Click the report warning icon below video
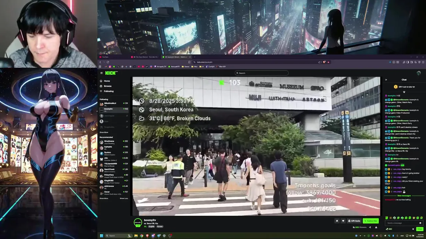Viewport: 426px width, 239px height. (376, 227)
